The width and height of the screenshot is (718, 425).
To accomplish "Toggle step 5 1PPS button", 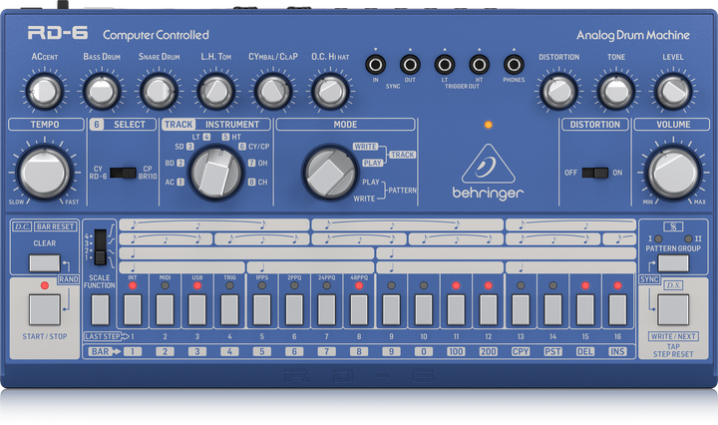I will pyautogui.click(x=262, y=310).
